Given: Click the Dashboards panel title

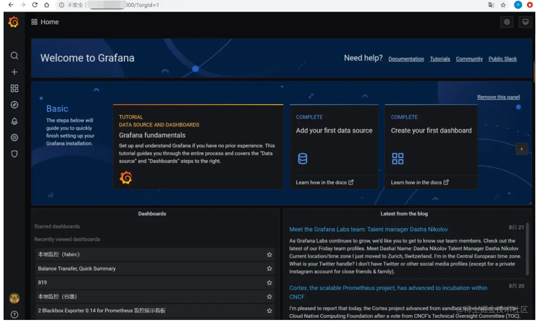Looking at the screenshot, I should pyautogui.click(x=152, y=214).
